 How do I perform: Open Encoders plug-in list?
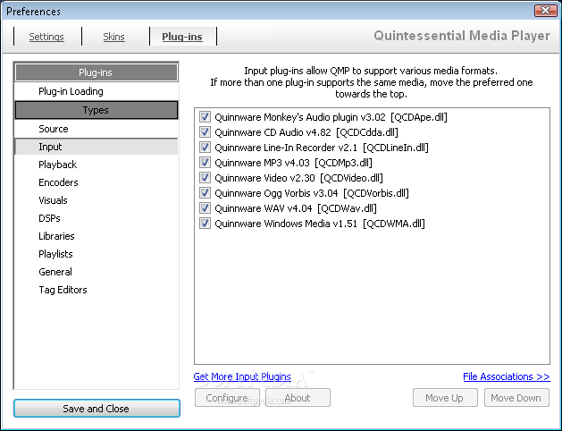96,182
